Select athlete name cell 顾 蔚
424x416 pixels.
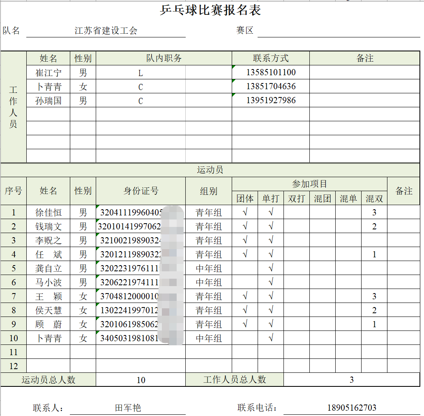coord(48,324)
